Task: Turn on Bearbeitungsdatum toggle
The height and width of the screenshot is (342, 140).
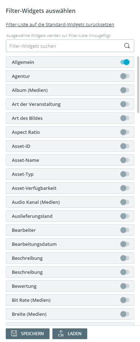Action: point(125,244)
